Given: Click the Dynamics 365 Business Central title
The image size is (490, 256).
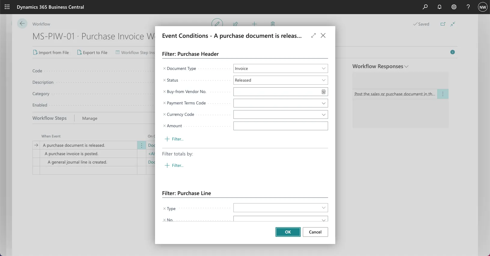Looking at the screenshot, I should coord(50,7).
